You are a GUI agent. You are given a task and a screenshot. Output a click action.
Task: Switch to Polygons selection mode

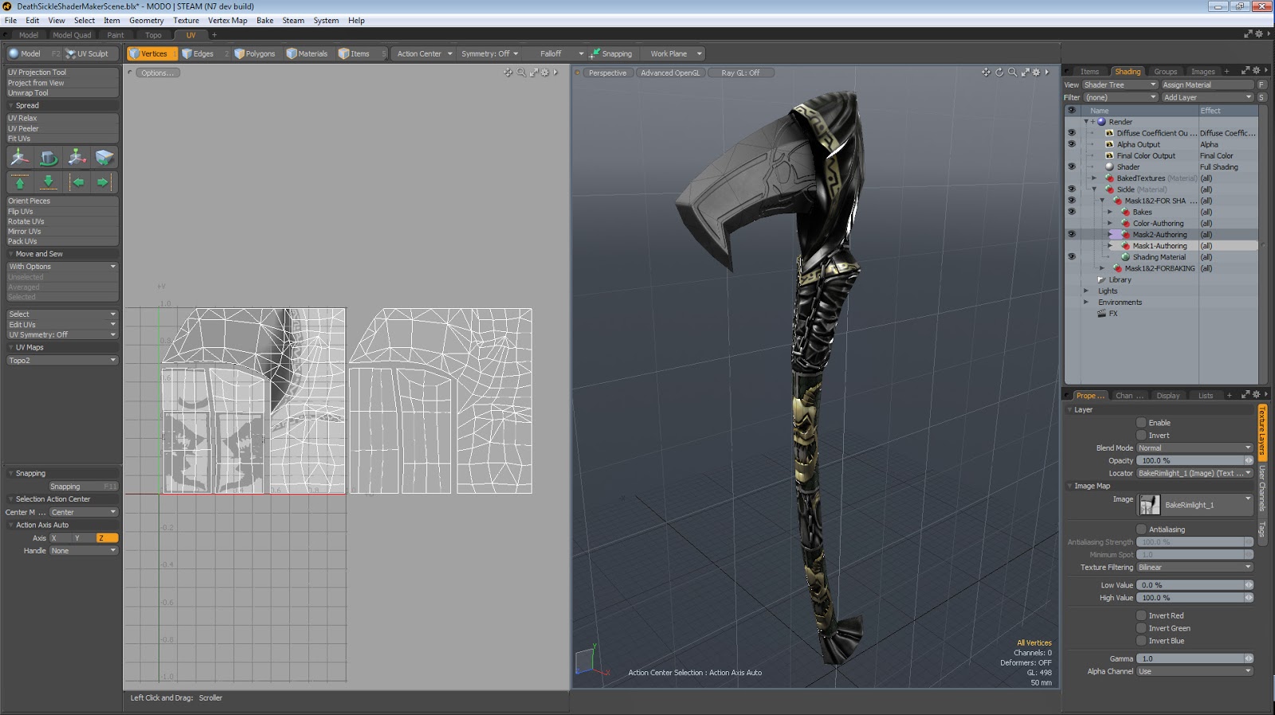coord(255,54)
